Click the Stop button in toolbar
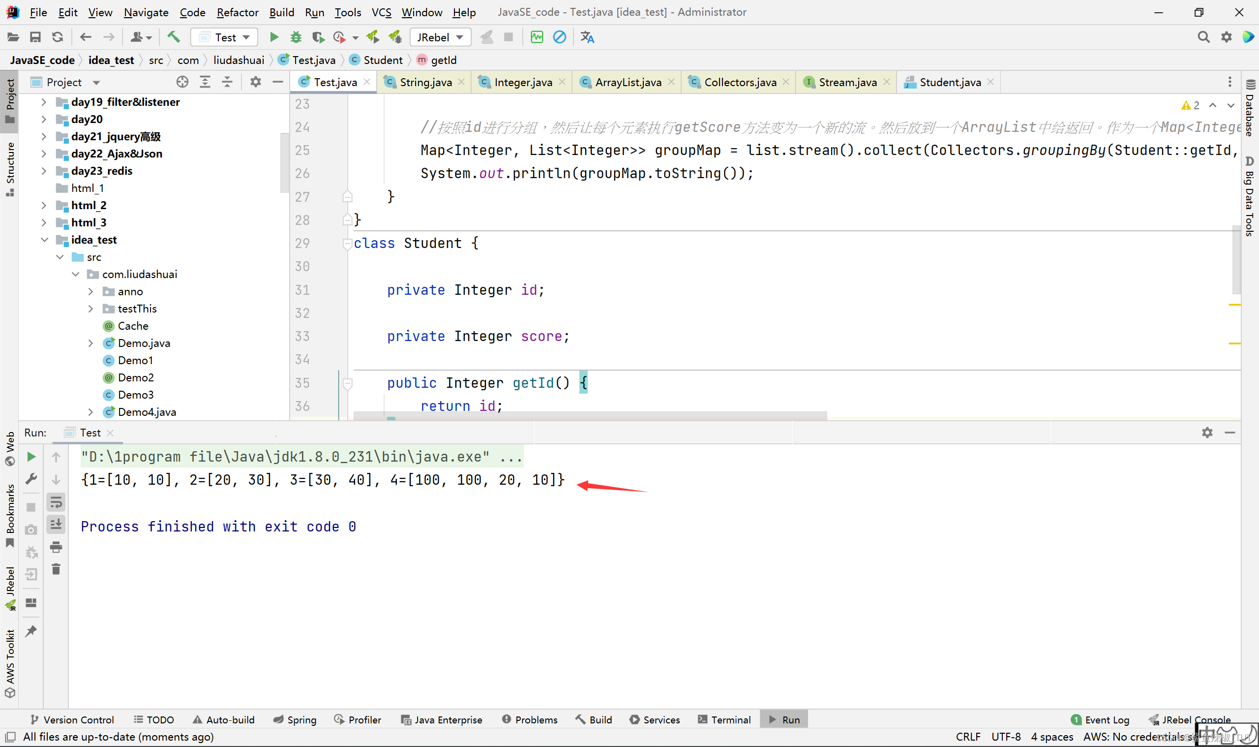 (508, 37)
